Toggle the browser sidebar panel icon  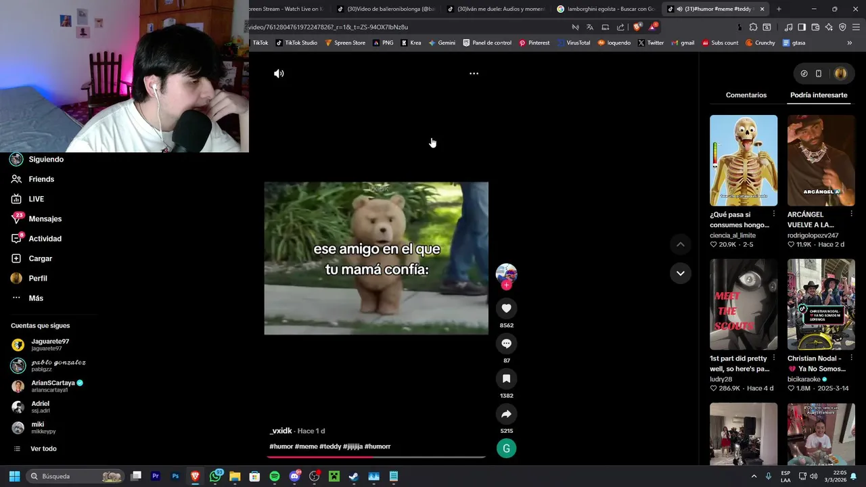(x=802, y=27)
